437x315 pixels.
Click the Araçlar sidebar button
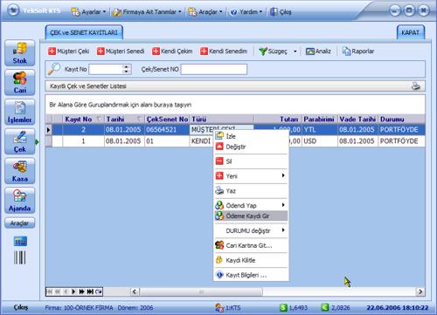[20, 223]
